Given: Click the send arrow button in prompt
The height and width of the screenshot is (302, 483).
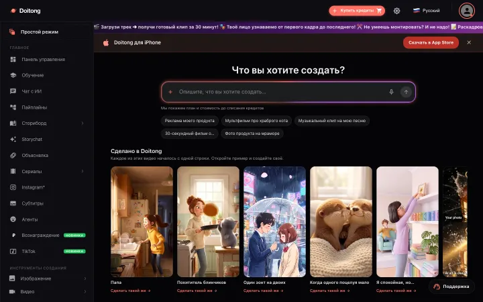Looking at the screenshot, I should click(x=406, y=92).
